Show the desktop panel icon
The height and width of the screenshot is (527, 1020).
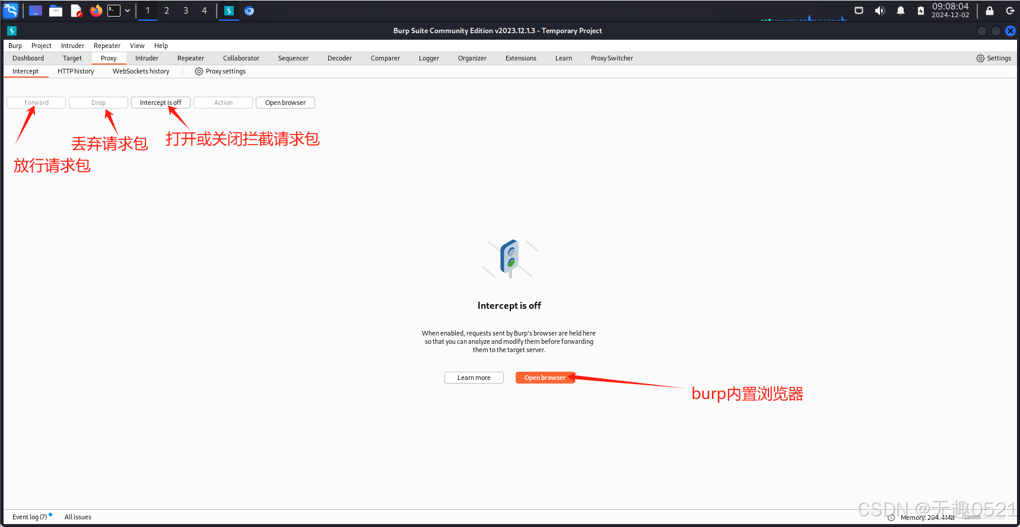[36, 11]
